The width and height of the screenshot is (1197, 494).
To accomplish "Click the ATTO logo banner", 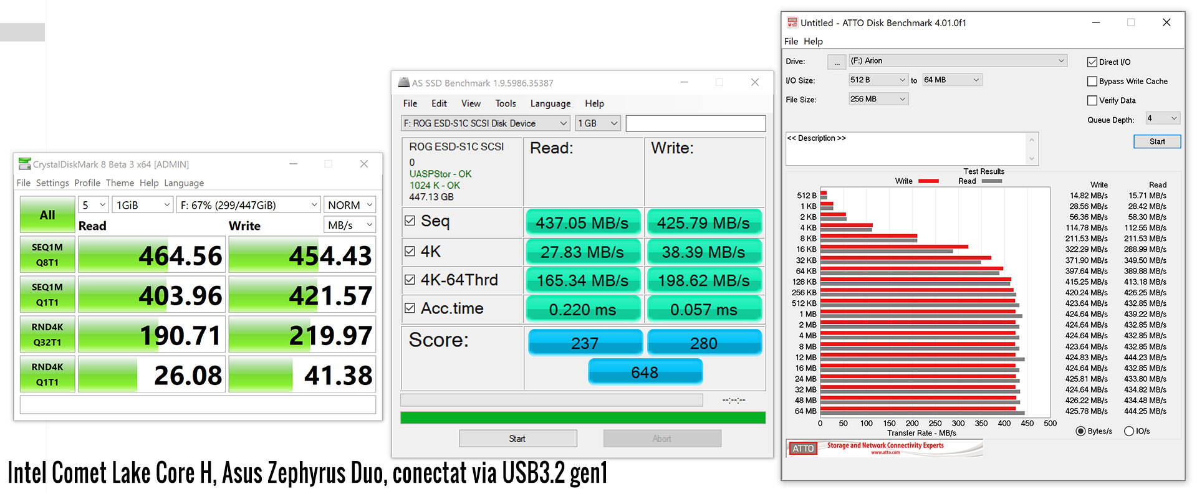I will pos(884,448).
